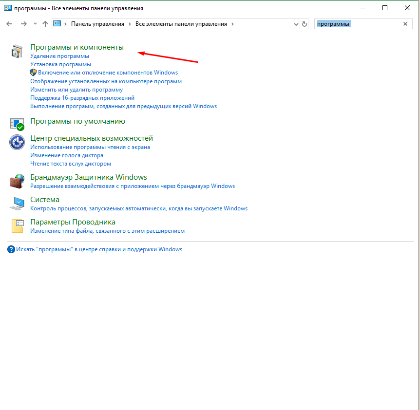The height and width of the screenshot is (410, 419).
Task: Click the blue help question mark icon
Action: click(11, 249)
